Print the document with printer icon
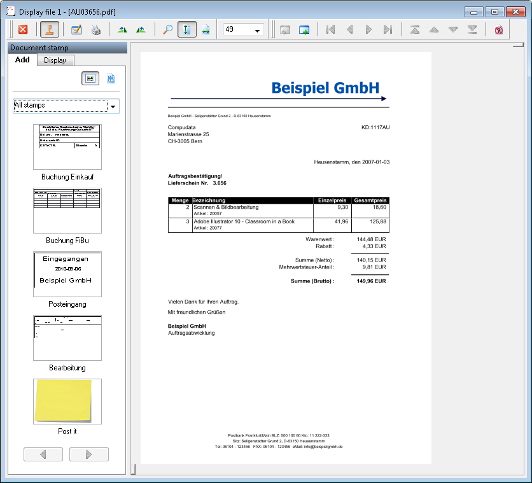532x483 pixels. point(96,29)
